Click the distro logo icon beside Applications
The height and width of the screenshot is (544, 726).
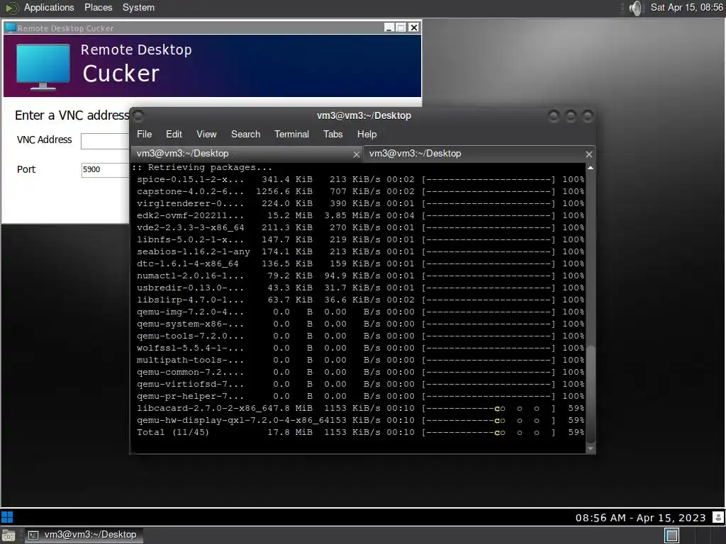tap(11, 8)
